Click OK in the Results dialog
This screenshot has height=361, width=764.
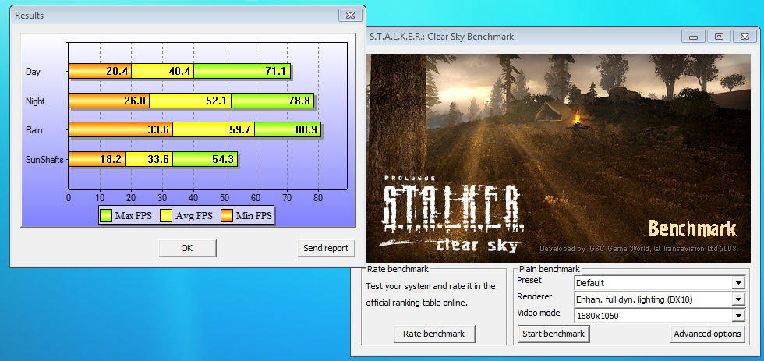pos(187,248)
